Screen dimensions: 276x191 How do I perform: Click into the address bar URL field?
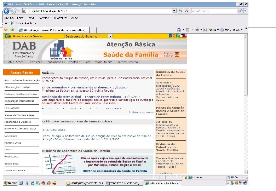(x=99, y=11)
